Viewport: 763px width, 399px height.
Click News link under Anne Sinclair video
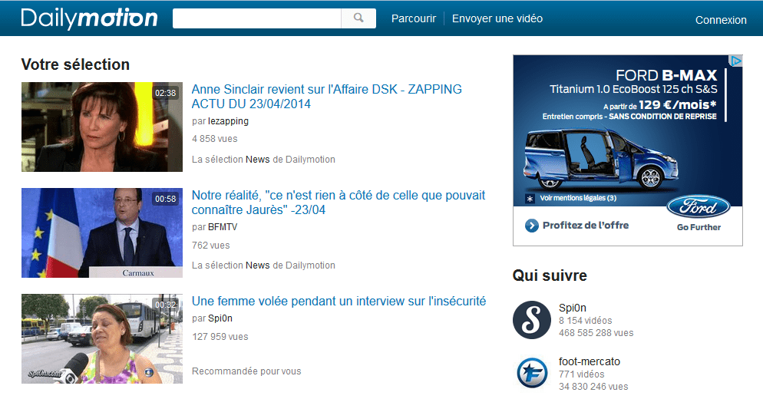pos(257,159)
